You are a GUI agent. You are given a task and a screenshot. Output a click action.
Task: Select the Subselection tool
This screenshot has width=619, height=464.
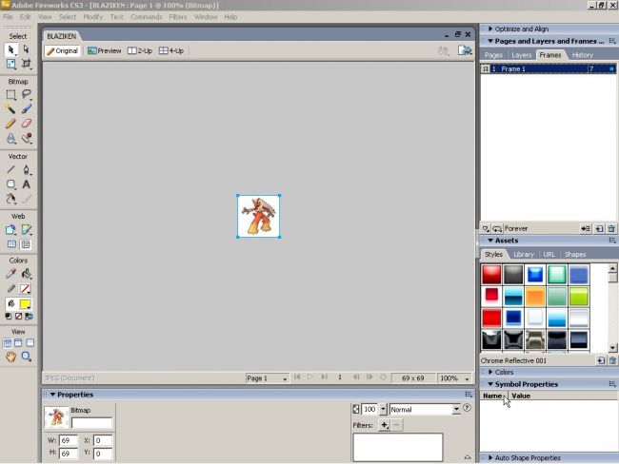click(26, 49)
